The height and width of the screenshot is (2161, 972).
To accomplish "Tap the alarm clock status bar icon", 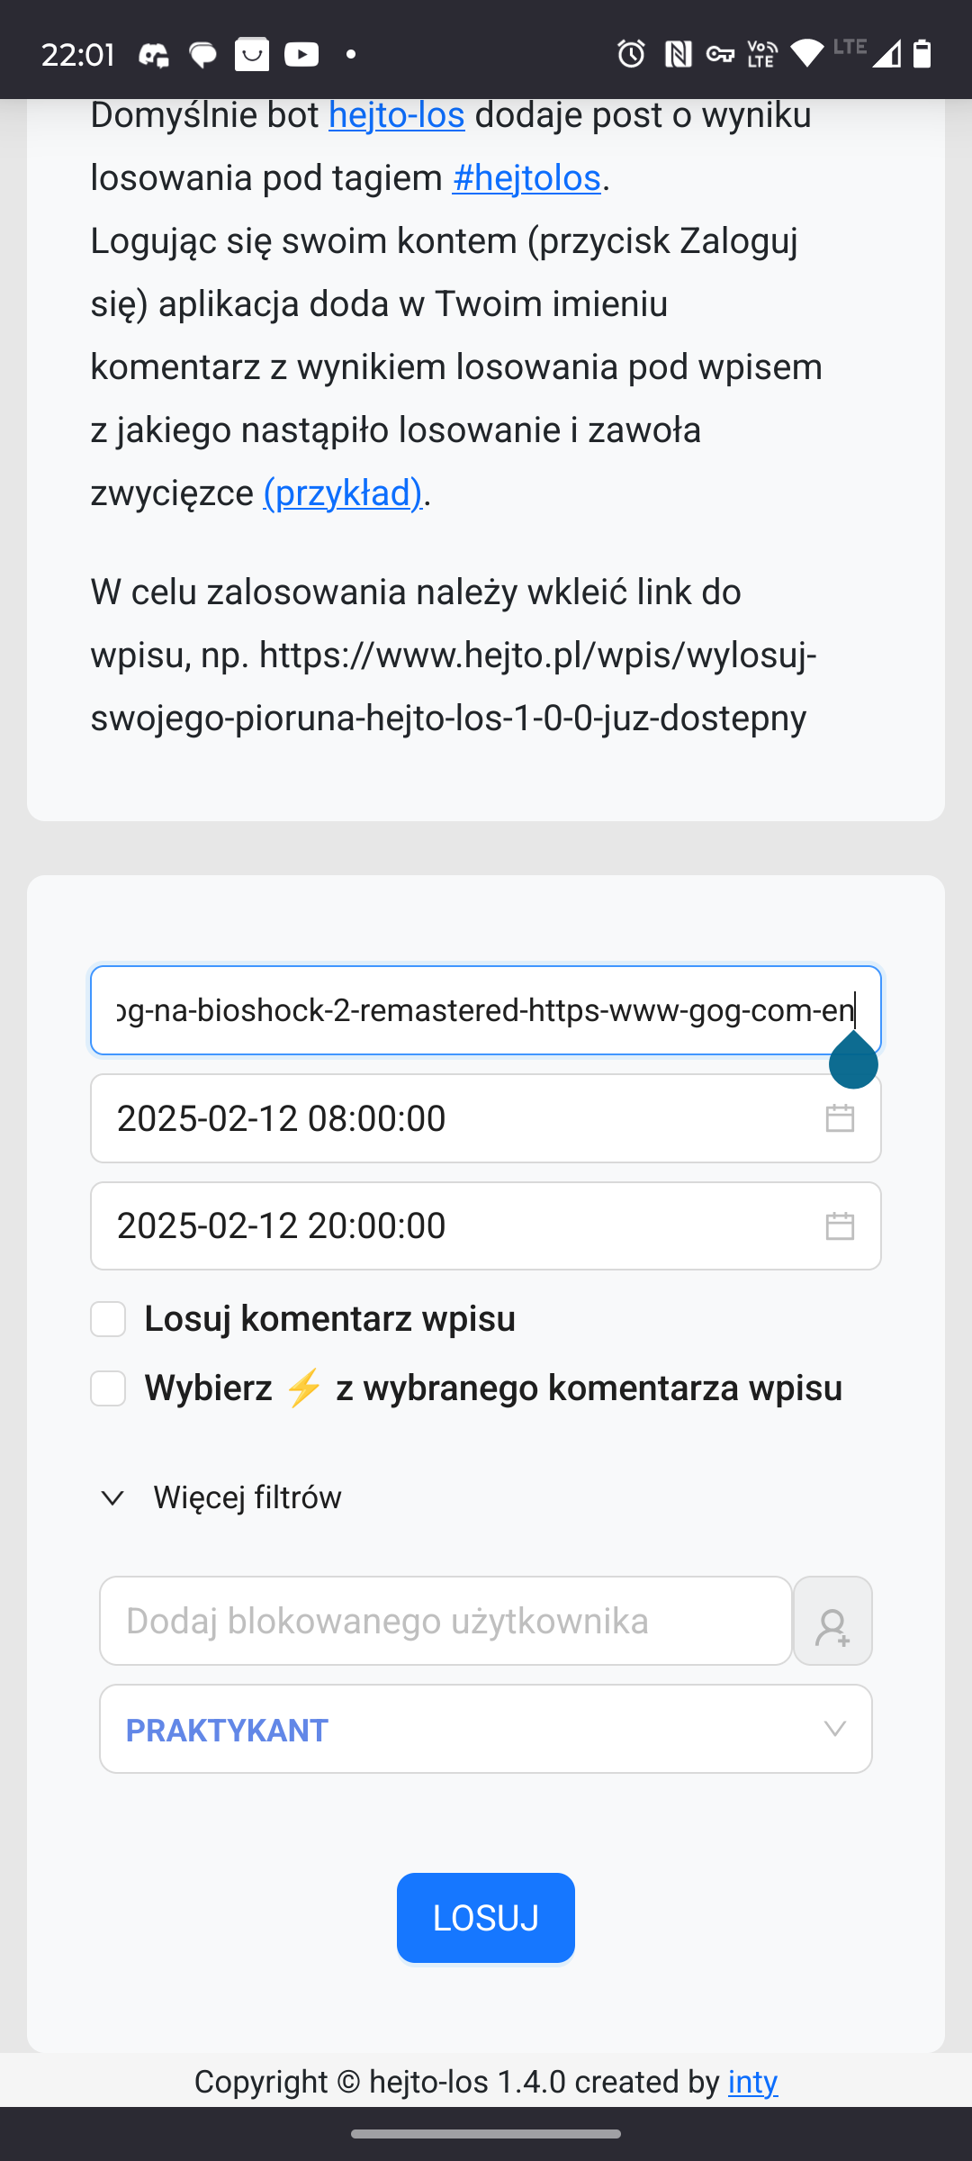I will coord(631,55).
